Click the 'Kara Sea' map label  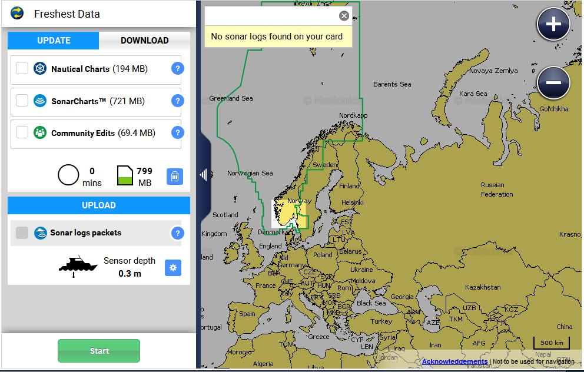coord(473,94)
